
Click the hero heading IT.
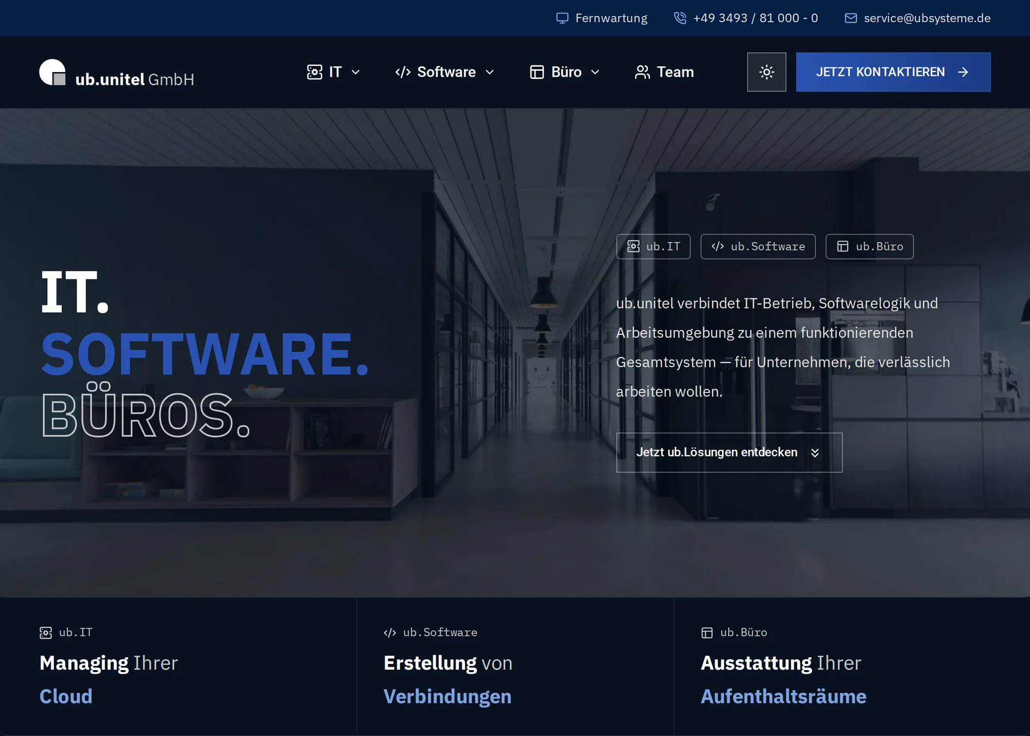pos(75,292)
